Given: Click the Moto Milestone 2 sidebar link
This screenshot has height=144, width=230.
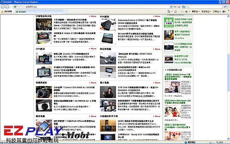Looking at the screenshot, I should tap(177, 102).
